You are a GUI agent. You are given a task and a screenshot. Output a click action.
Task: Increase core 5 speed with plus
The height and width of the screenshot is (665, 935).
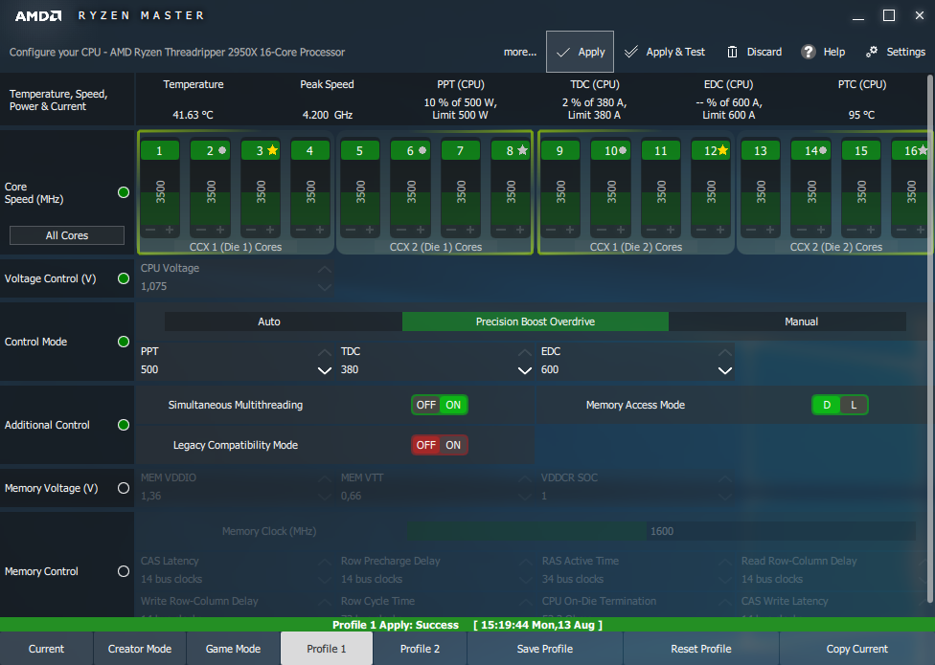(x=371, y=230)
